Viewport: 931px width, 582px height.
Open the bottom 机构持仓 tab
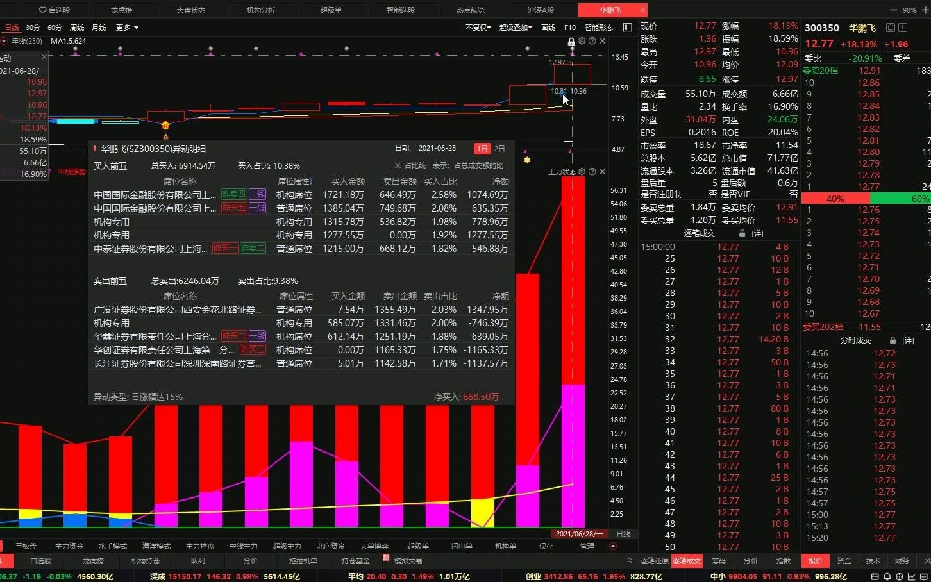click(x=146, y=561)
